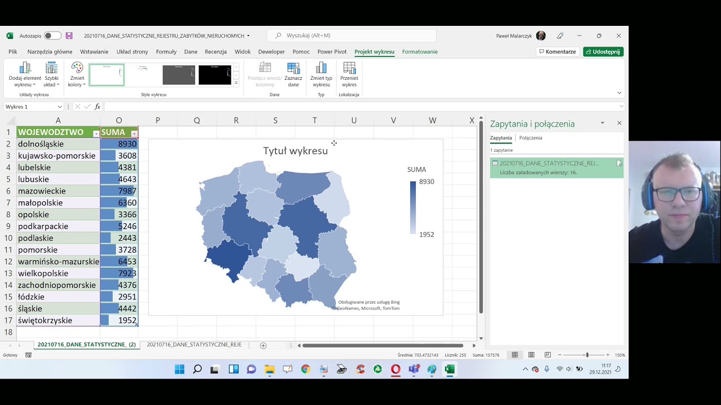Viewport: 721px width, 405px height.
Task: Open queries pane options dropdown arrow
Action: 602,123
